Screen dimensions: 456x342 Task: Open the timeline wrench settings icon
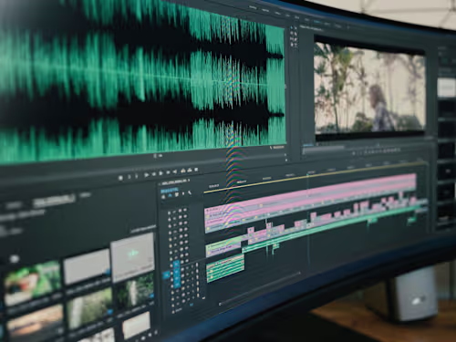tap(190, 193)
